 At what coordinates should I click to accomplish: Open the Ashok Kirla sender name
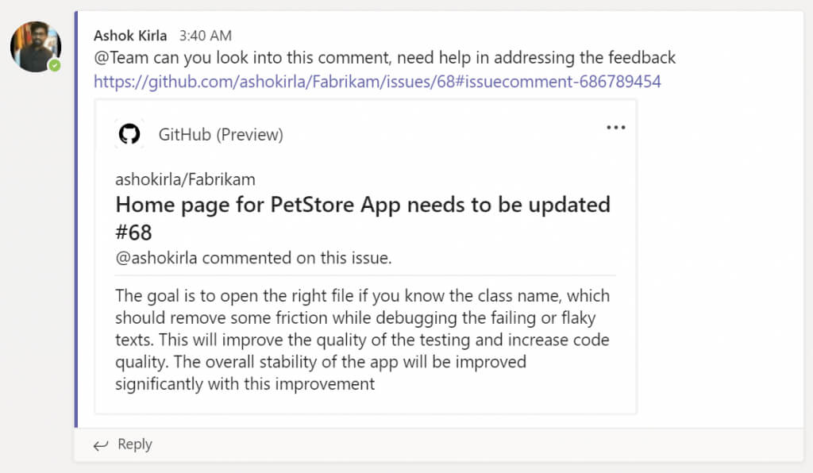(130, 36)
